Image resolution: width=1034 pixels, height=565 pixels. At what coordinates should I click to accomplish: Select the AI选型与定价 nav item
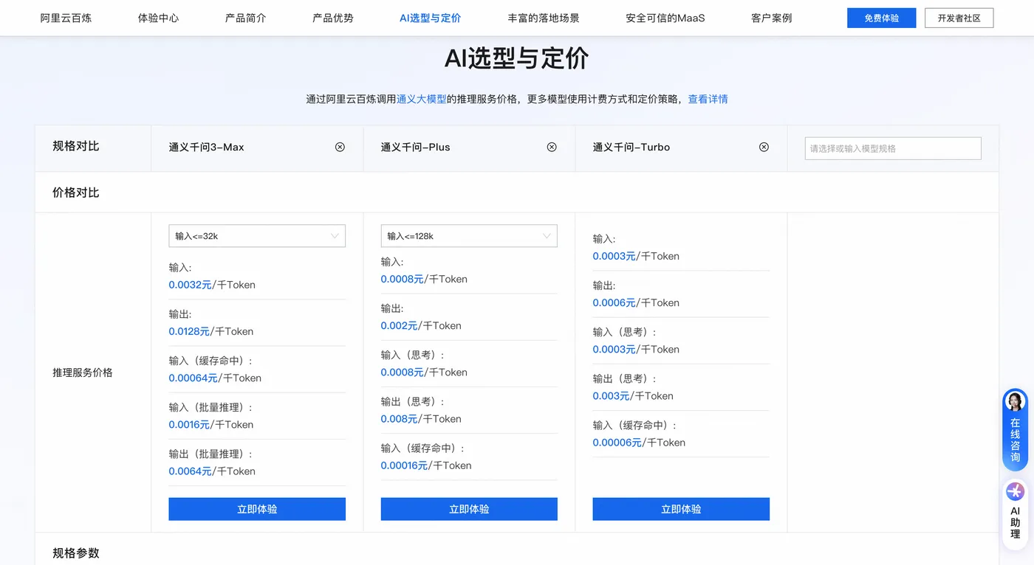(430, 18)
